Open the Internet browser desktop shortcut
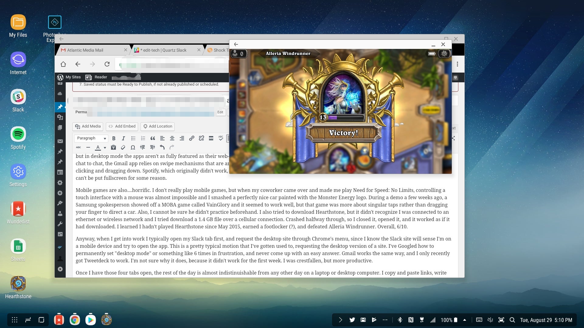Viewport: 584px width, 328px height. click(x=18, y=63)
